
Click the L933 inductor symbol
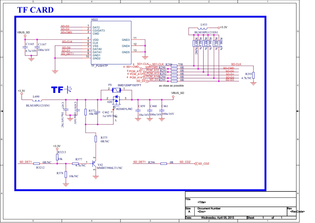coord(204,28)
